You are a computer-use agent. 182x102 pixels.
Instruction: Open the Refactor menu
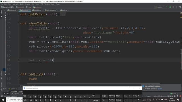coord(28,4)
